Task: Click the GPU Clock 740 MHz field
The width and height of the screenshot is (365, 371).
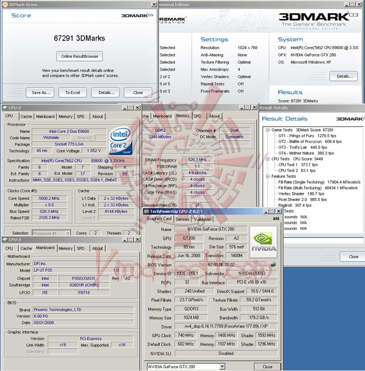Action: pos(186,335)
